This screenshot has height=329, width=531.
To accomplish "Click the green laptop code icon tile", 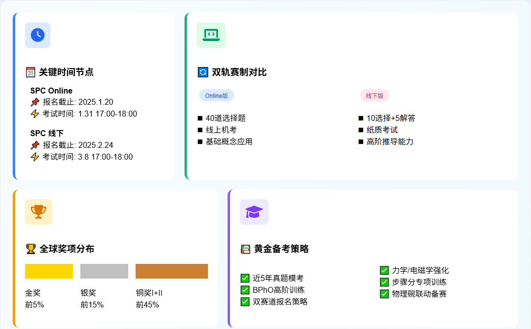I will click(211, 35).
